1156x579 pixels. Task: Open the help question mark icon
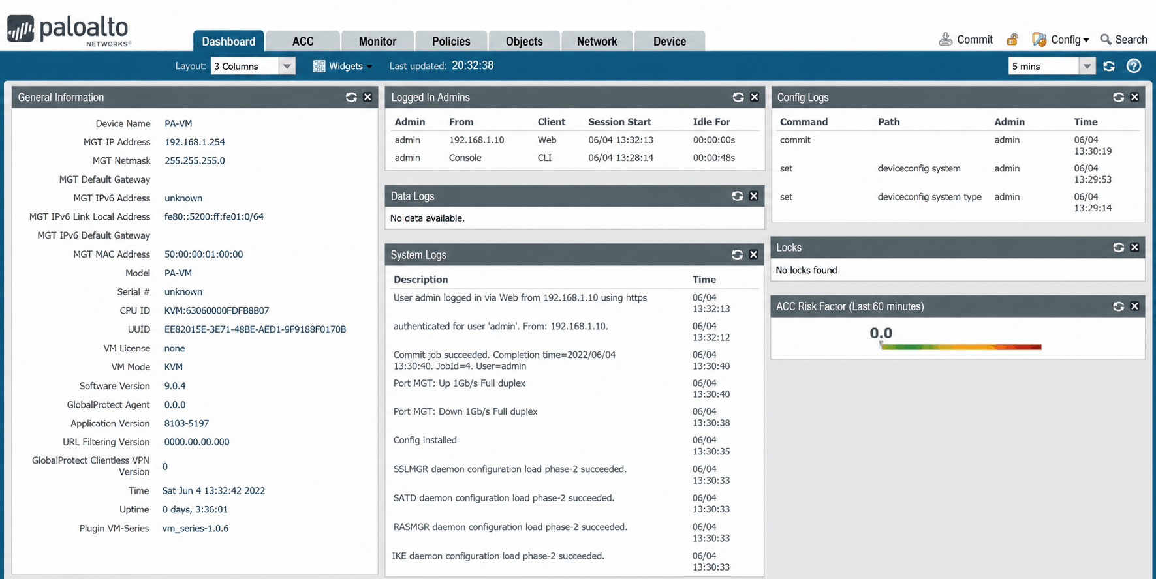(1134, 66)
